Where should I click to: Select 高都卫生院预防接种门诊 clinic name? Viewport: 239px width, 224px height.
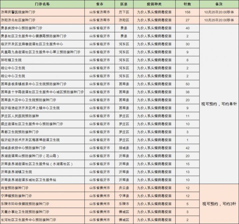[42, 132]
